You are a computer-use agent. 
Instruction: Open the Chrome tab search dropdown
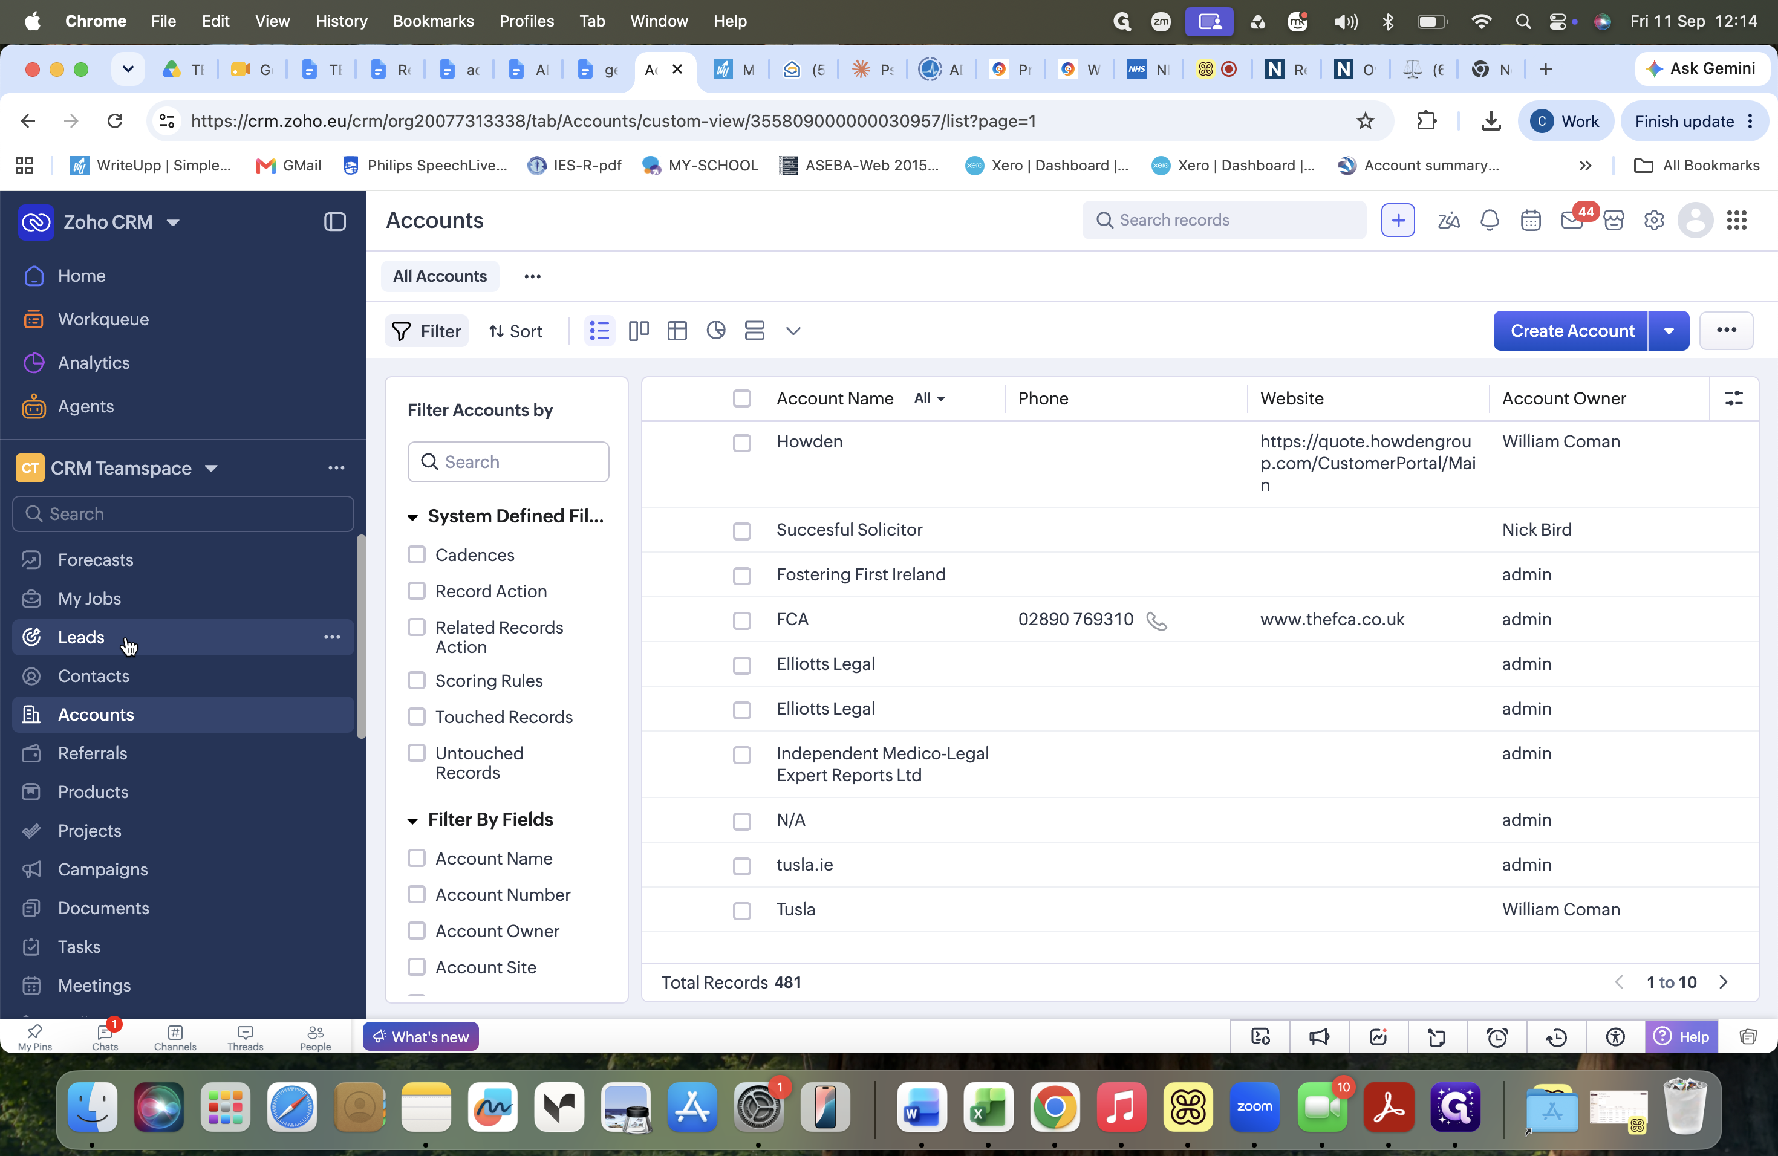pyautogui.click(x=128, y=70)
